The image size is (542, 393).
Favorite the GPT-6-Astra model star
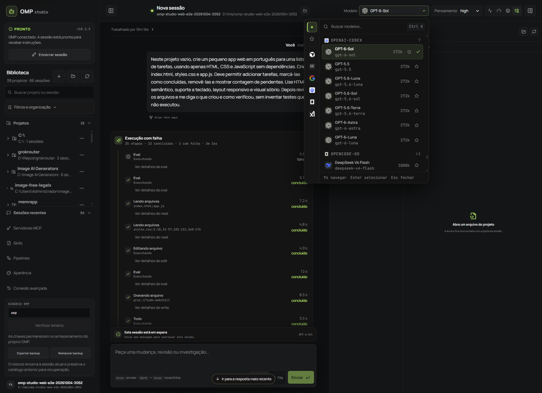[x=417, y=125]
